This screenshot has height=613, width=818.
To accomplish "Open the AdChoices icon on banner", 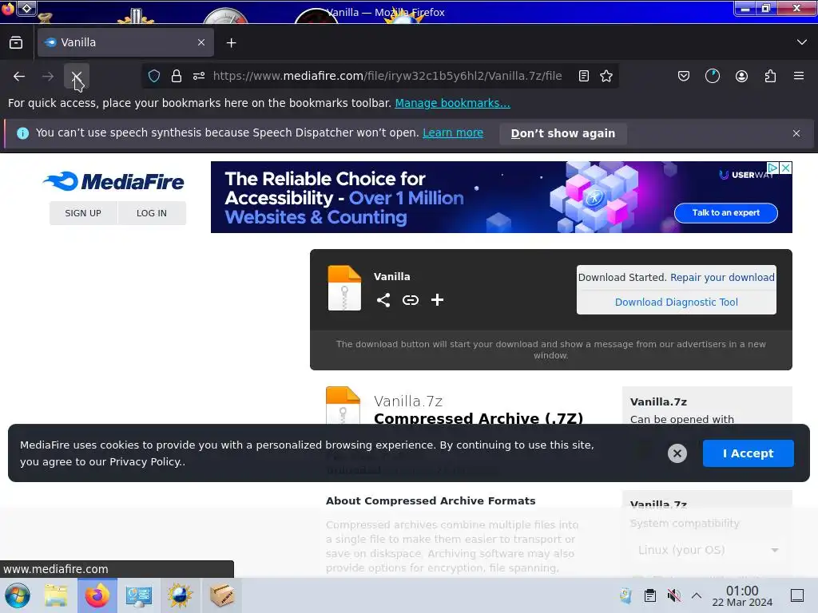I will pyautogui.click(x=772, y=168).
